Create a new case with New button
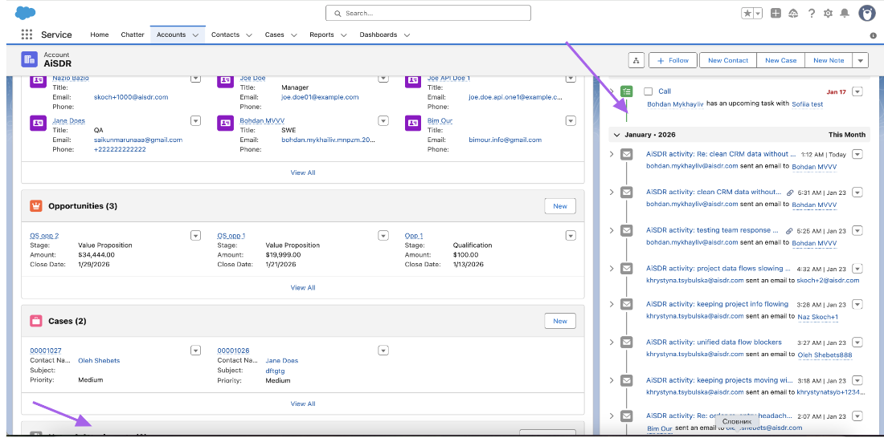 [x=560, y=321]
